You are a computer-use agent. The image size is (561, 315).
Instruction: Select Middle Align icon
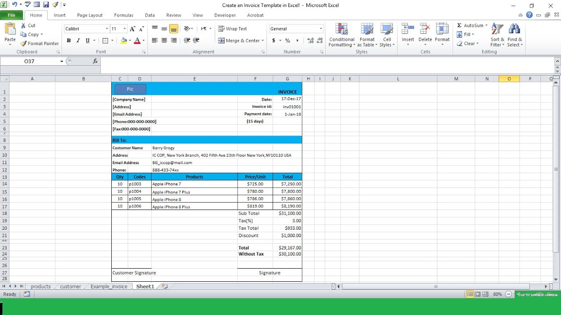[x=164, y=29]
